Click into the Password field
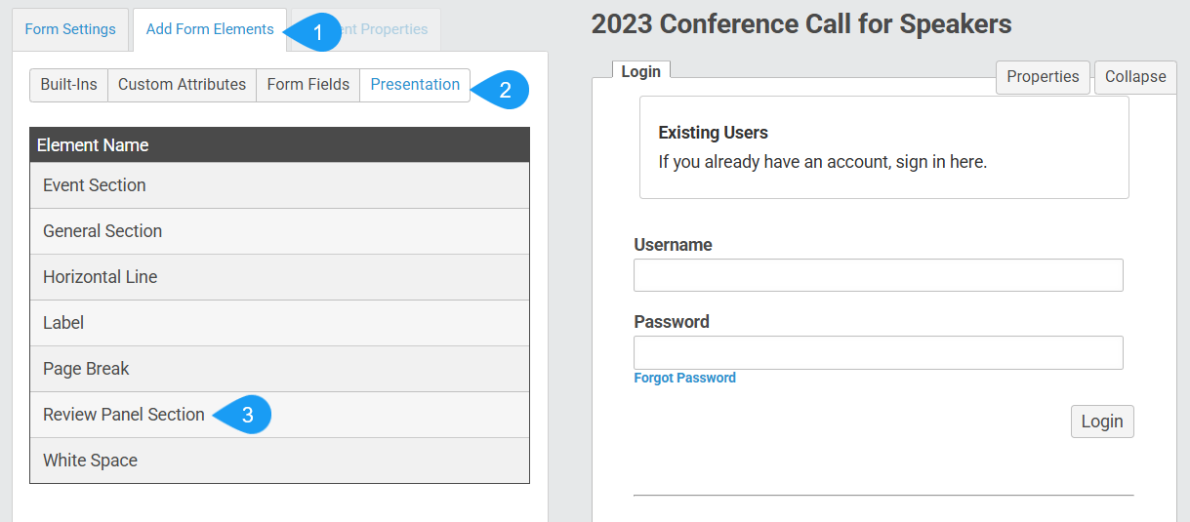1190x522 pixels. tap(879, 352)
